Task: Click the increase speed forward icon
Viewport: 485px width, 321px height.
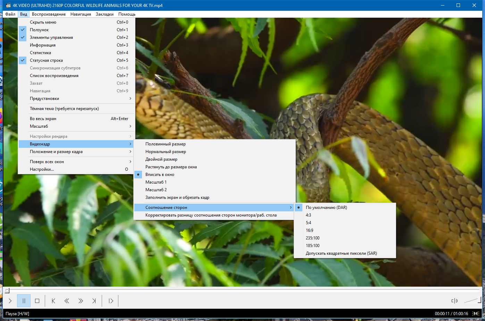Action: [81, 301]
